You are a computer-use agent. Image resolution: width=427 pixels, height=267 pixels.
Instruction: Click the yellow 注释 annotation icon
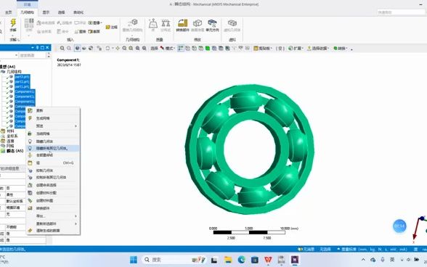(111, 28)
